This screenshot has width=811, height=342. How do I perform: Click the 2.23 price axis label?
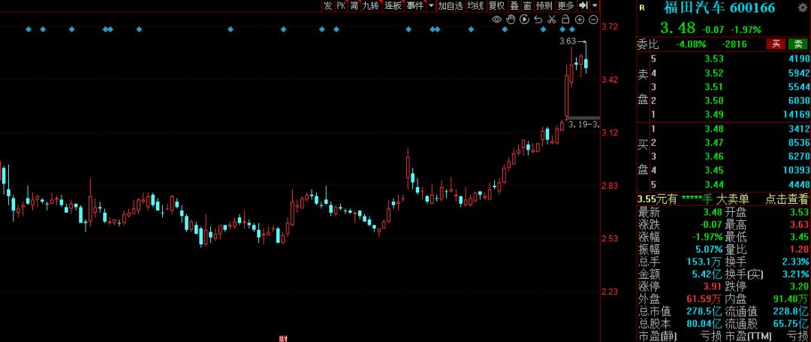tap(611, 292)
